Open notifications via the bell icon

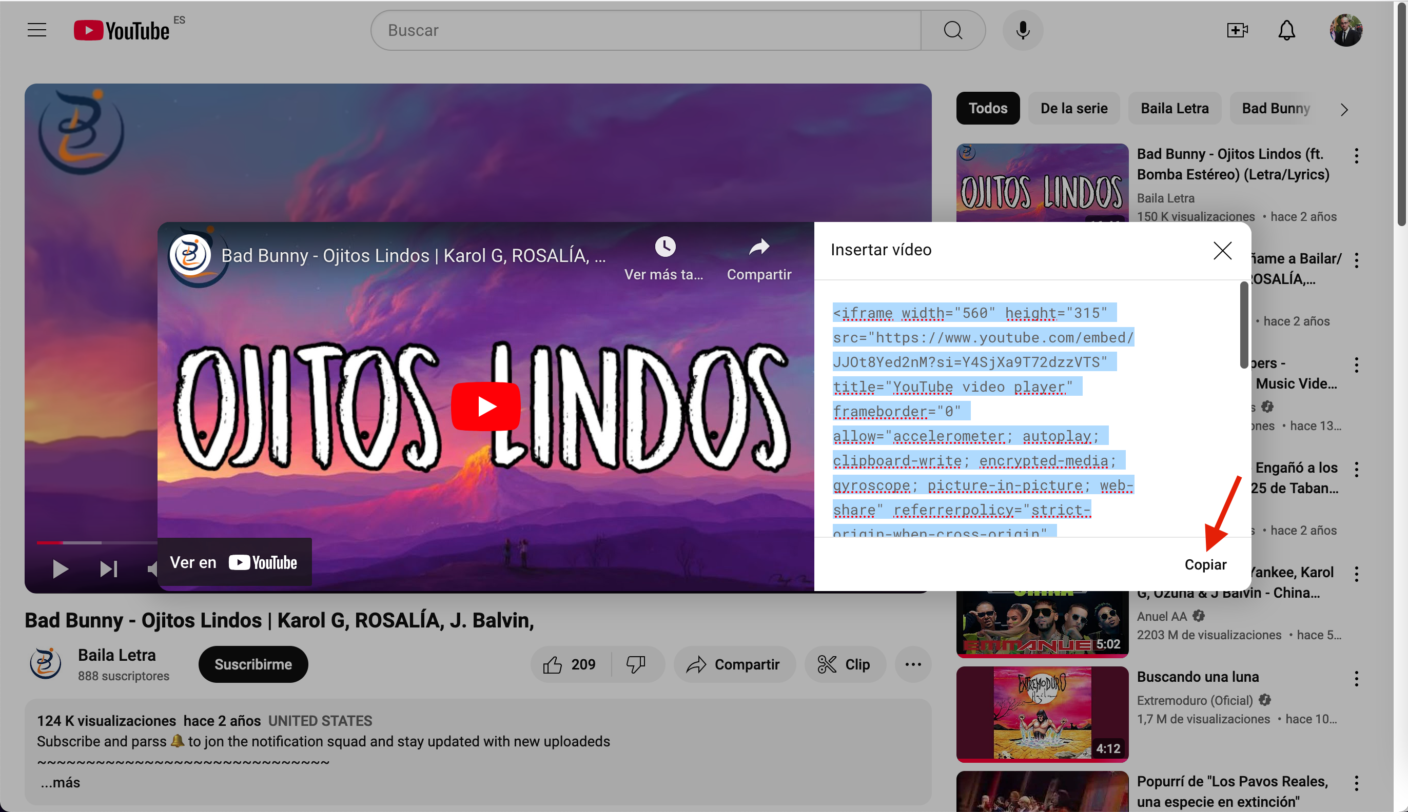1286,30
